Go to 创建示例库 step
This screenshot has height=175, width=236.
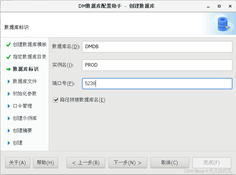click(x=25, y=118)
